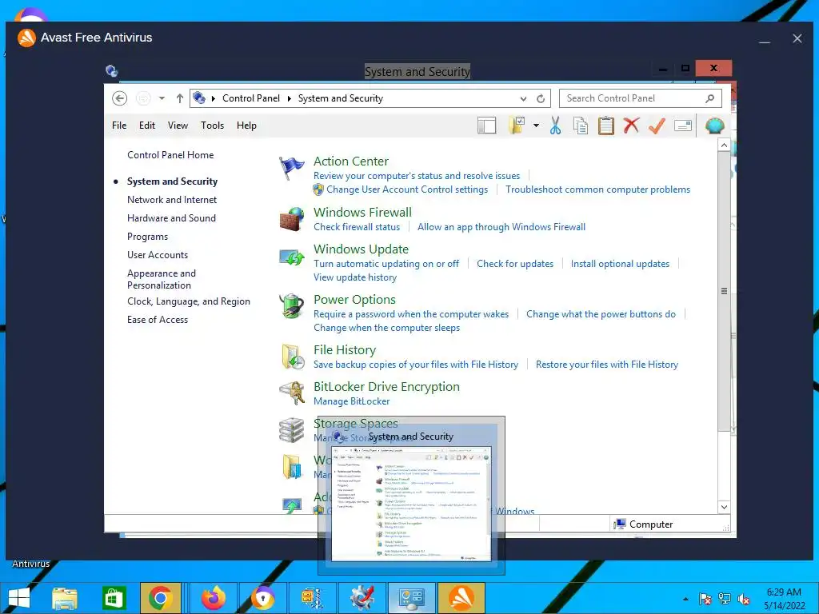Click the UAC shield icon
The width and height of the screenshot is (819, 614).
318,189
